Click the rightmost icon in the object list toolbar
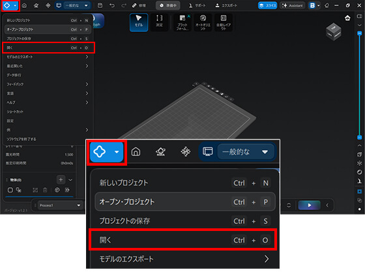365x274 pixels. click(x=67, y=190)
